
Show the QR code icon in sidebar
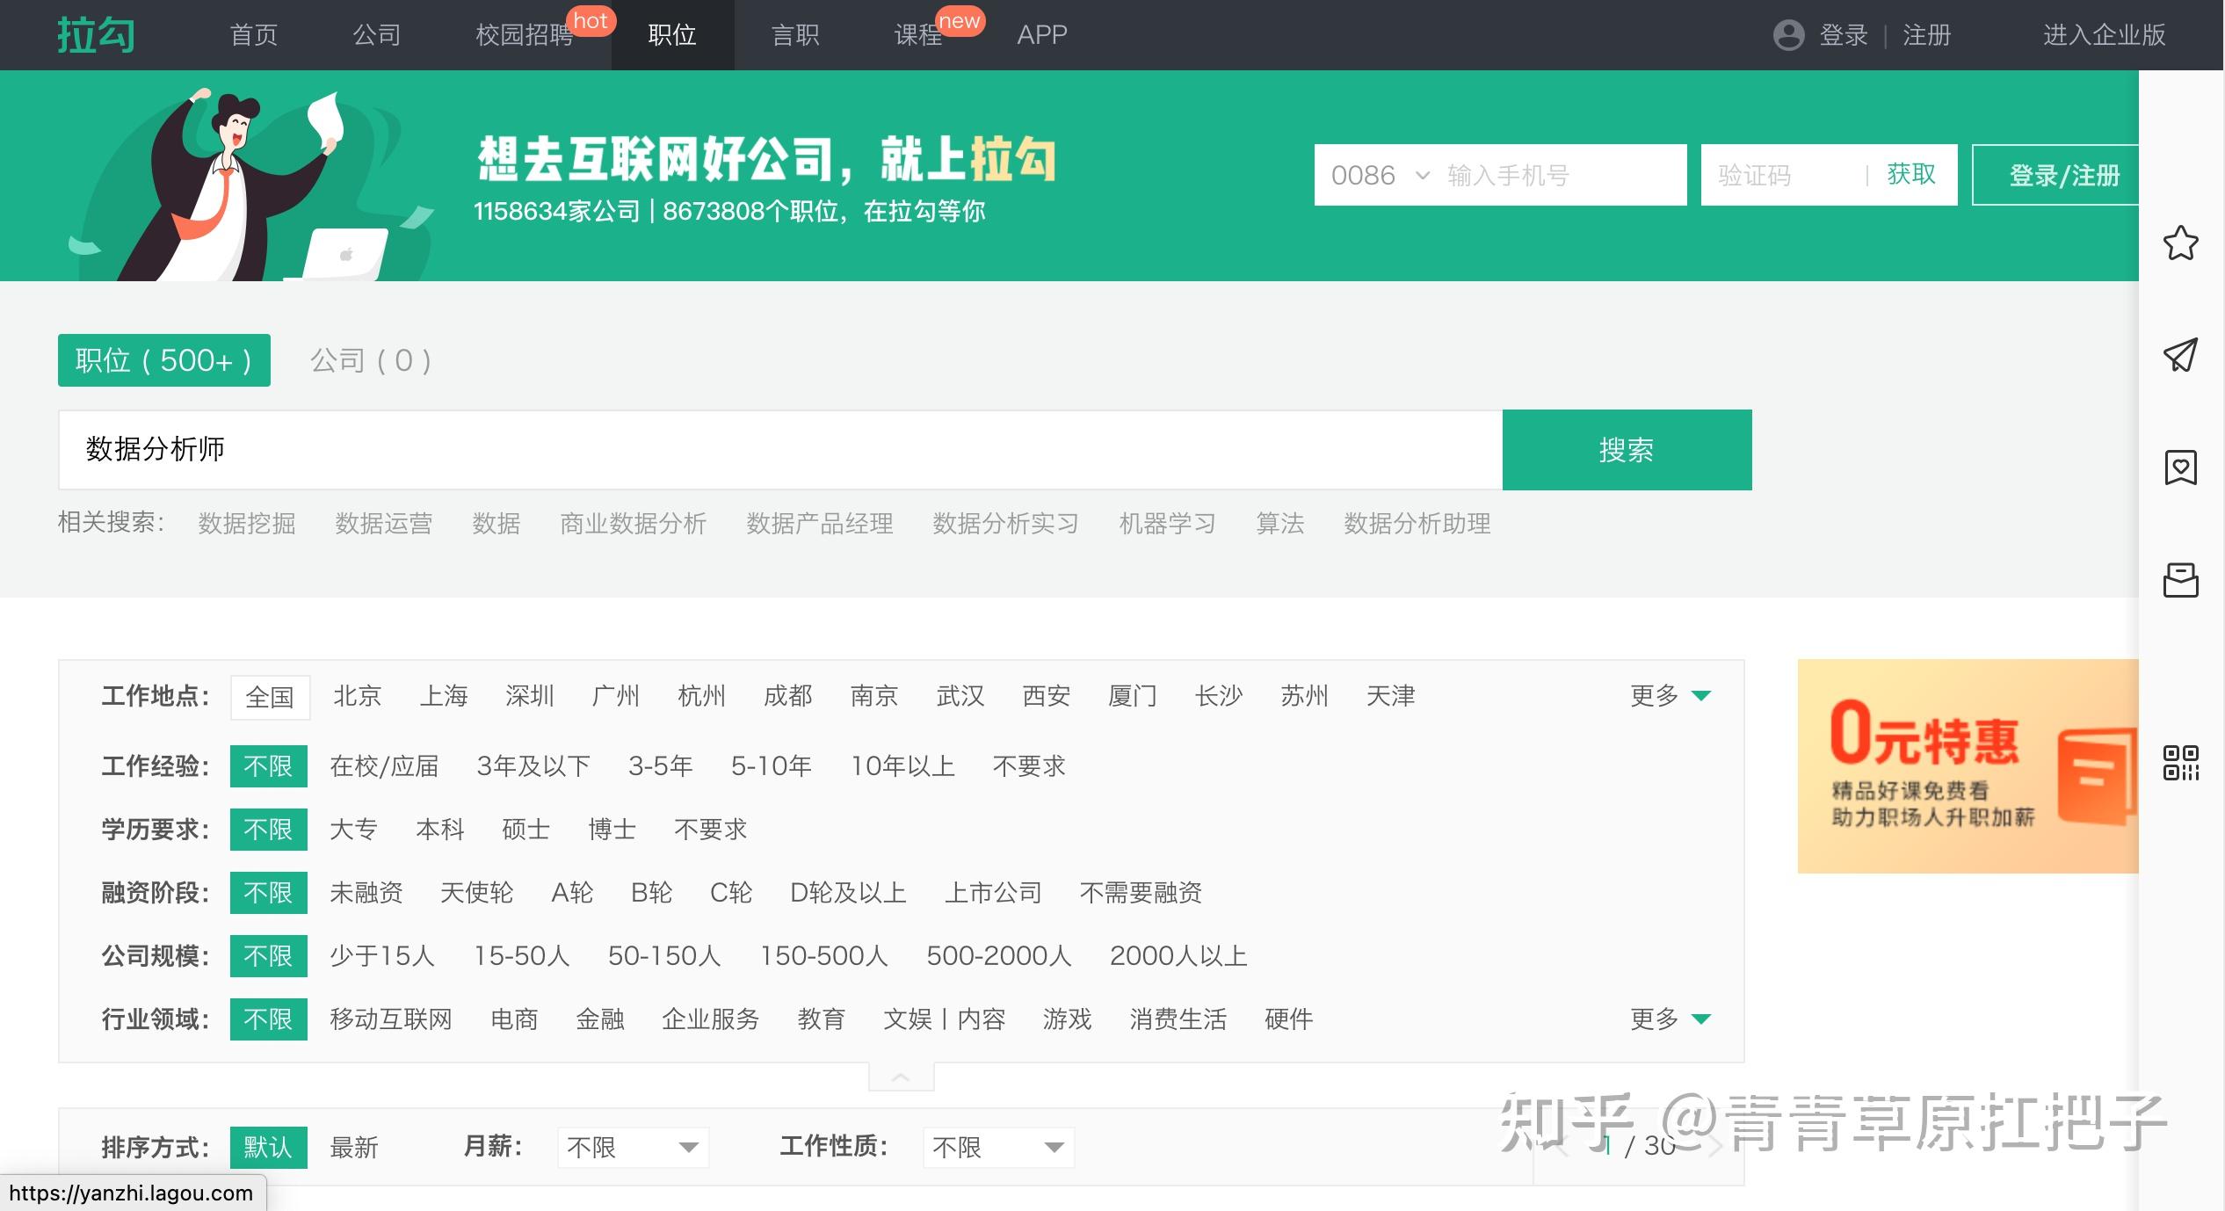coord(2180,762)
